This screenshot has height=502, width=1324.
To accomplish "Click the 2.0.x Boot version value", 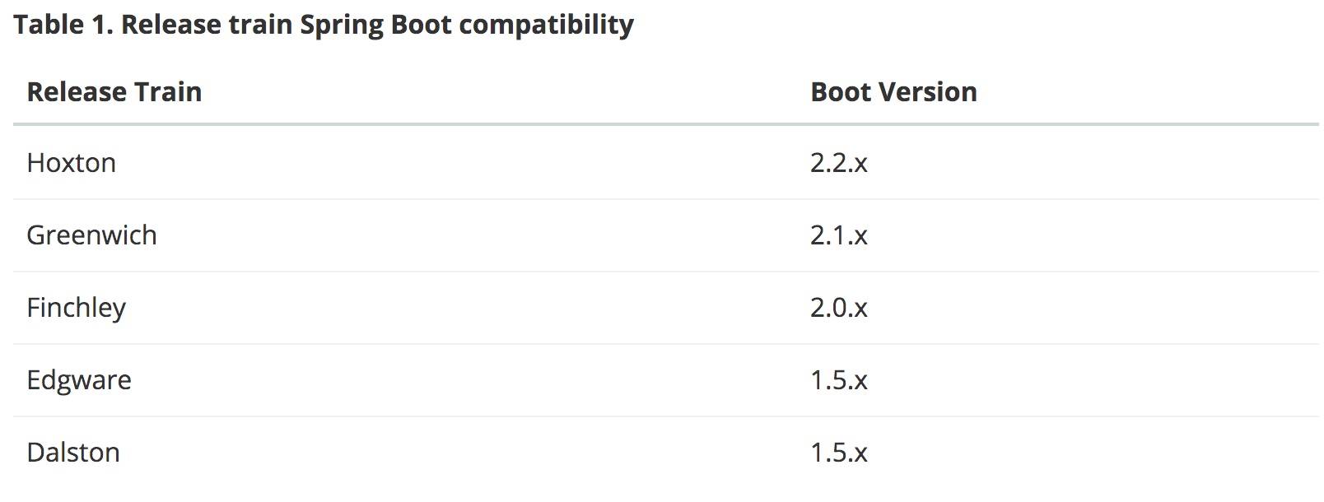I will pyautogui.click(x=838, y=308).
